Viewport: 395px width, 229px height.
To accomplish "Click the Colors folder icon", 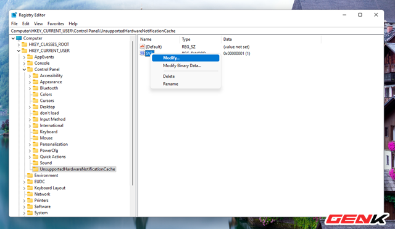I will point(36,94).
